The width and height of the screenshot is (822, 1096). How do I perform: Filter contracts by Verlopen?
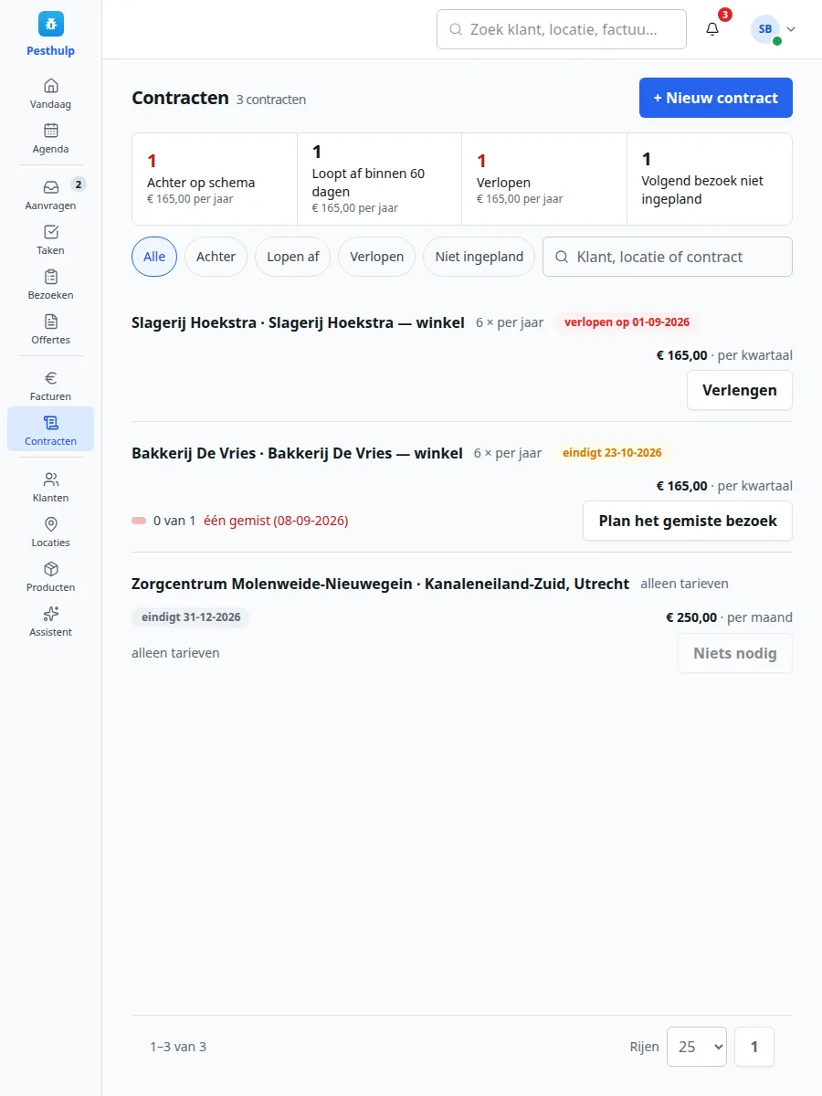point(377,257)
